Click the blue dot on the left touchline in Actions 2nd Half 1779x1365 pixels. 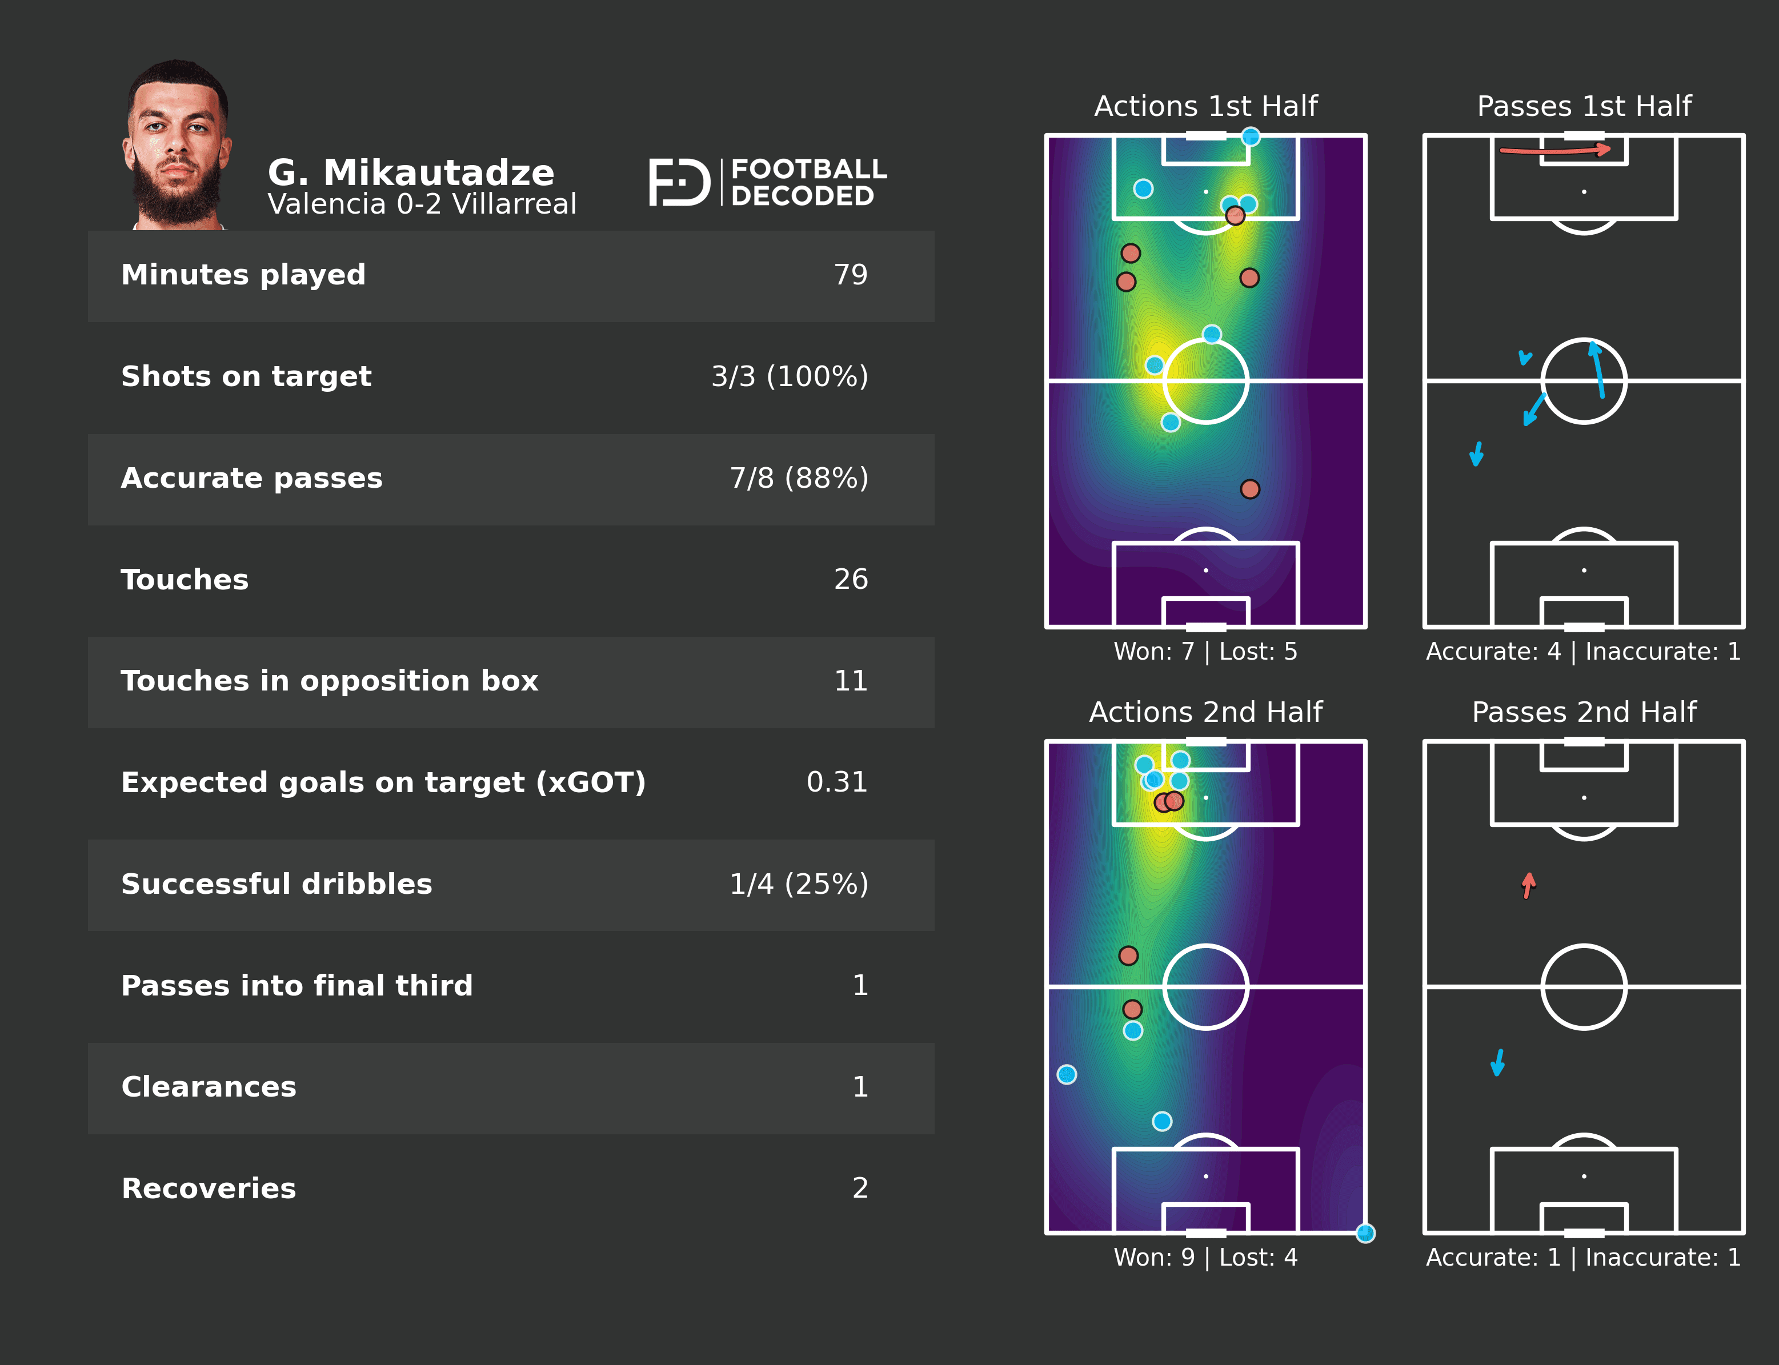[x=1067, y=1075]
